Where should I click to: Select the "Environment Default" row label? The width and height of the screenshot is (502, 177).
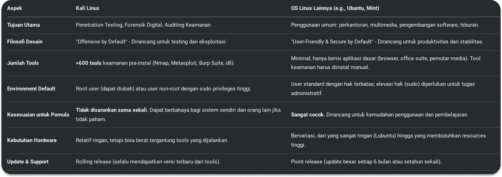coord(31,89)
